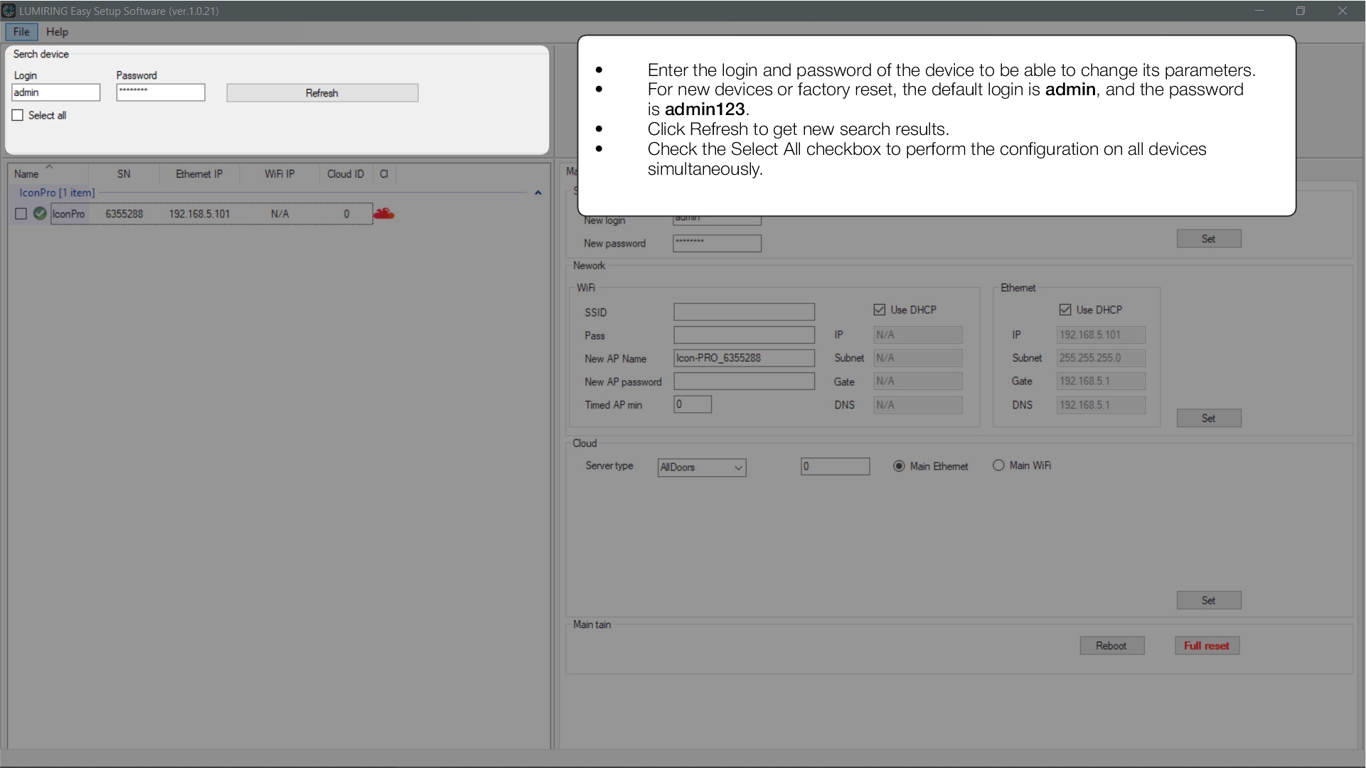
Task: Click the IconPro device name cell
Action: 68,214
